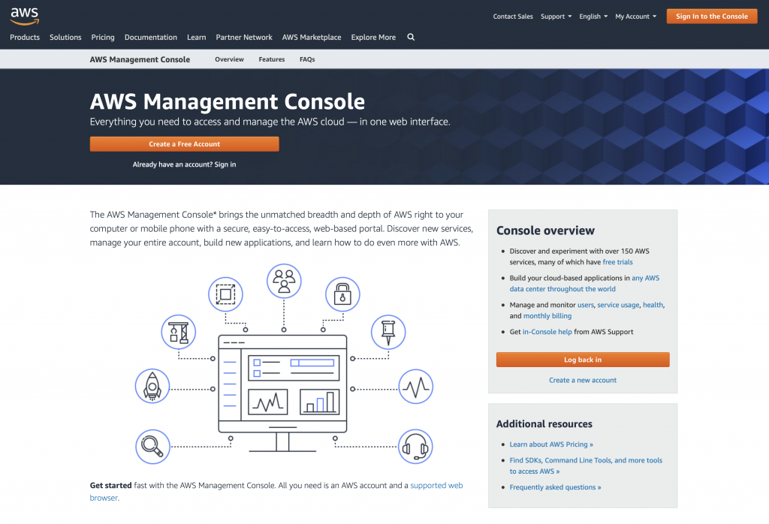This screenshot has height=524, width=769.
Task: Click the service usage link
Action: tap(618, 305)
